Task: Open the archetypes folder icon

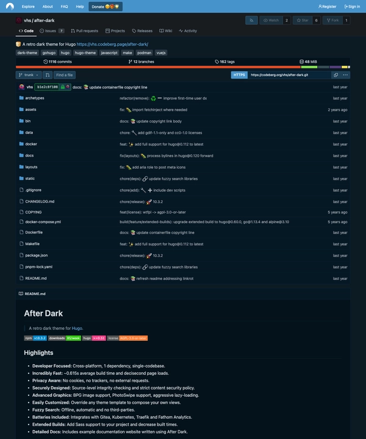Action: (21, 98)
